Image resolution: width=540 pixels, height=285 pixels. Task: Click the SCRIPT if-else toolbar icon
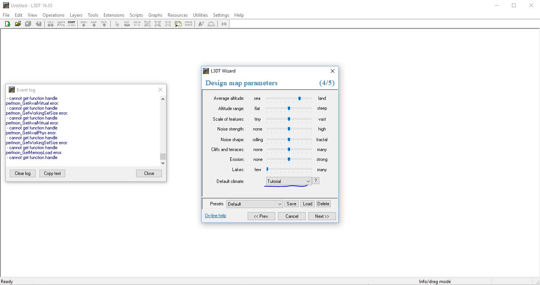(x=71, y=24)
